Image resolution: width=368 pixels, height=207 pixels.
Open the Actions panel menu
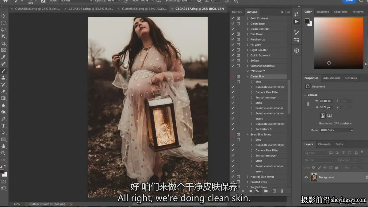[x=288, y=12]
